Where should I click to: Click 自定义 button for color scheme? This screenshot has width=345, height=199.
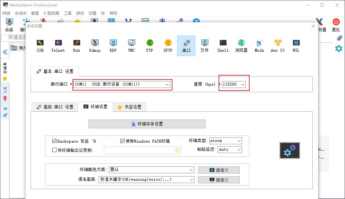219,170
